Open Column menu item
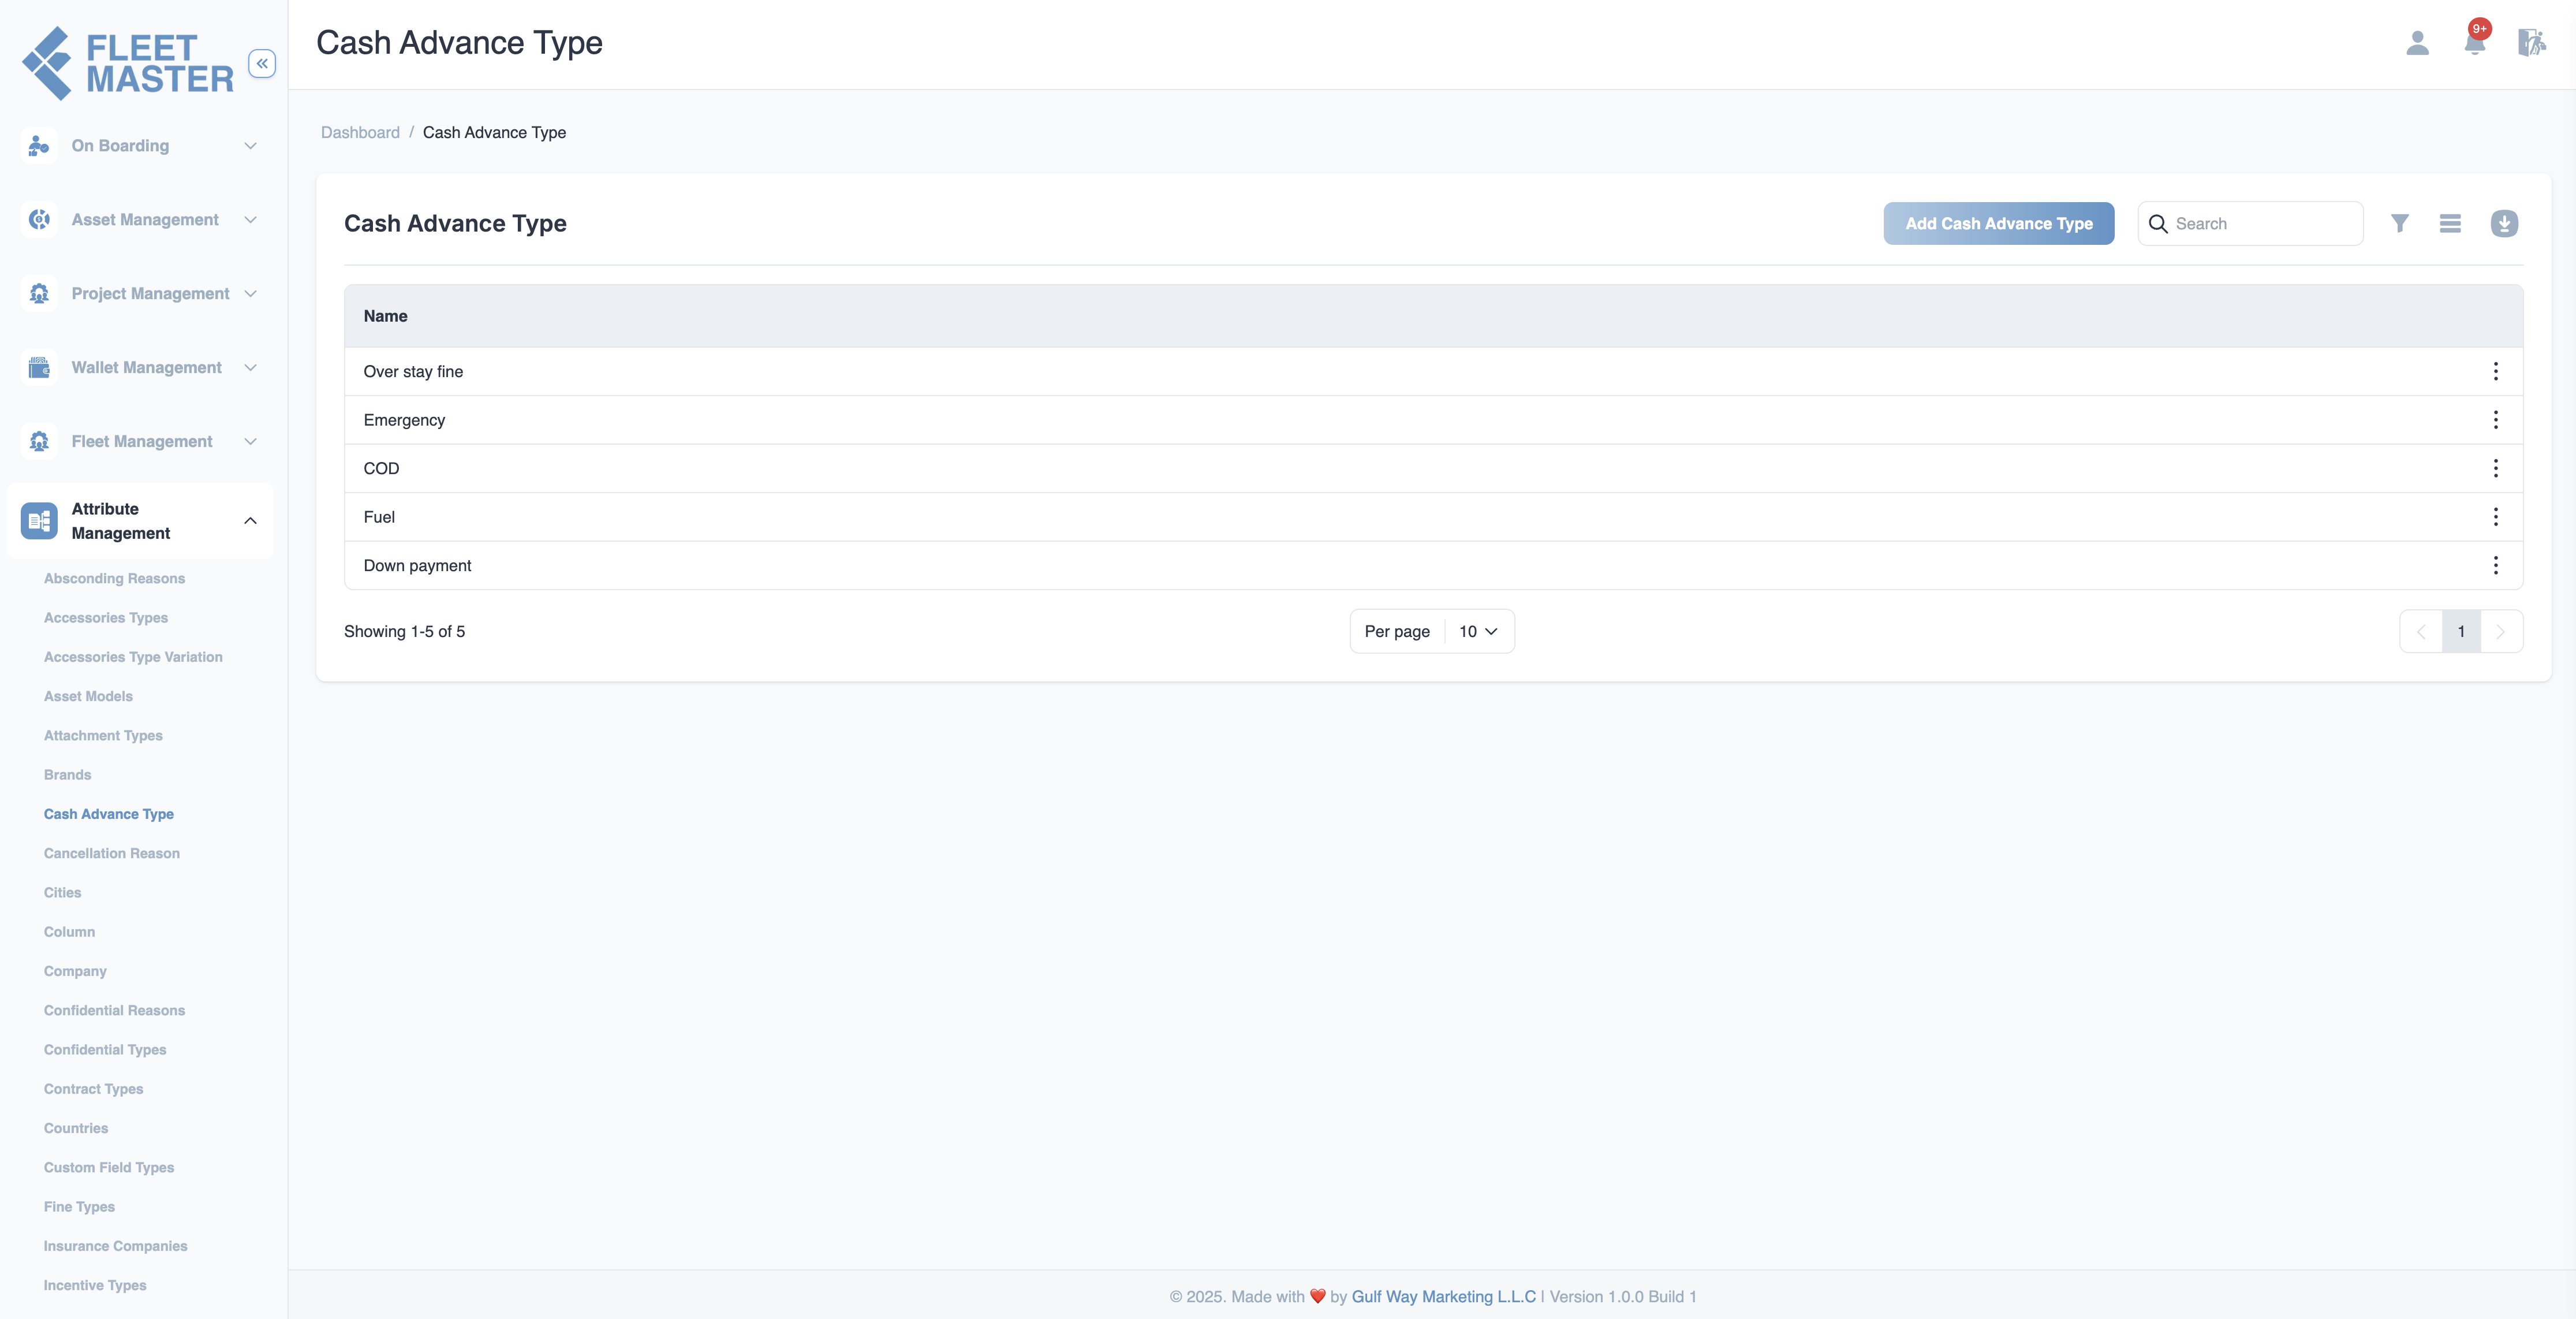Screen dimensions: 2576x1319 coord(69,932)
